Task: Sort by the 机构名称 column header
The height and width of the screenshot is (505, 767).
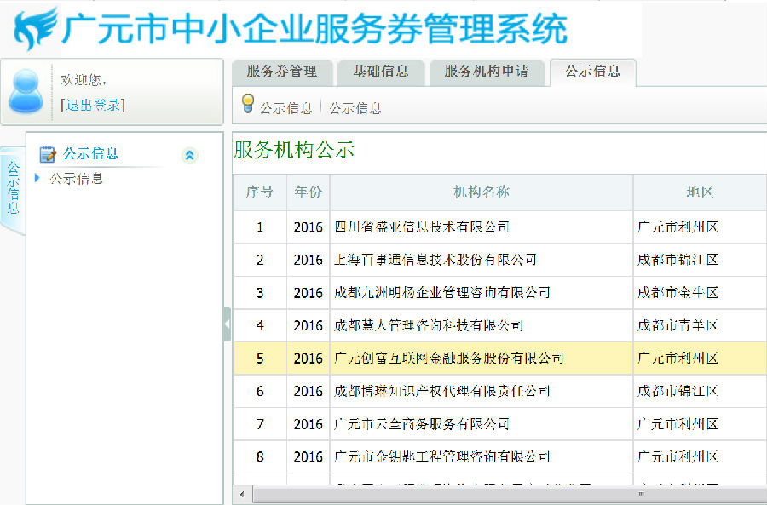Action: tap(481, 192)
